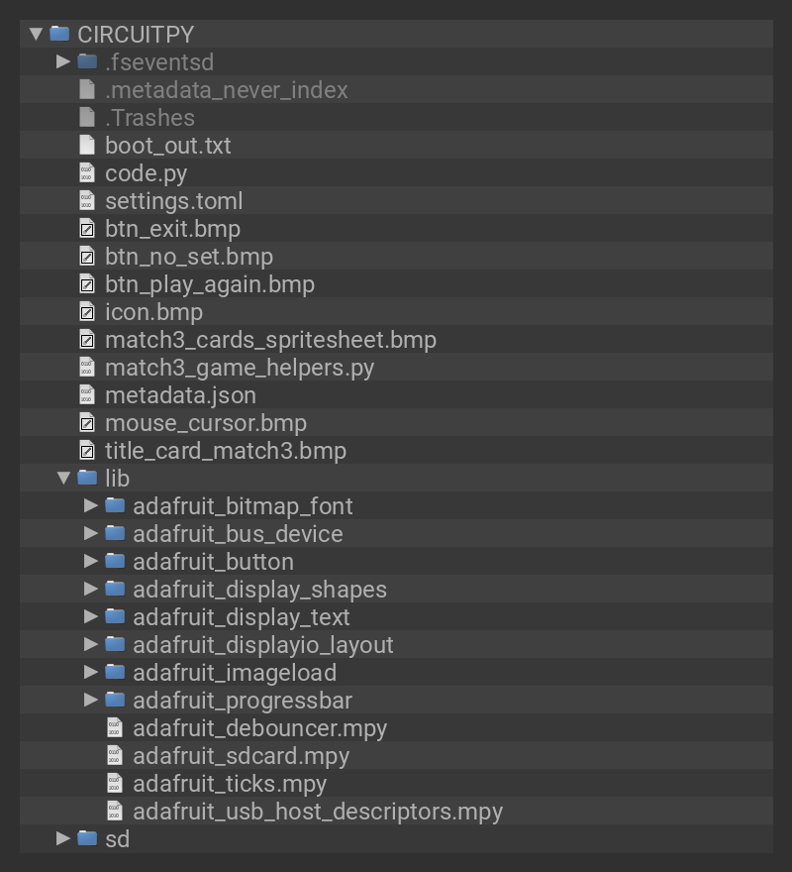Expand the adafruit_bitmap_font folder arrow
Viewport: 792px width, 872px height.
(x=91, y=505)
